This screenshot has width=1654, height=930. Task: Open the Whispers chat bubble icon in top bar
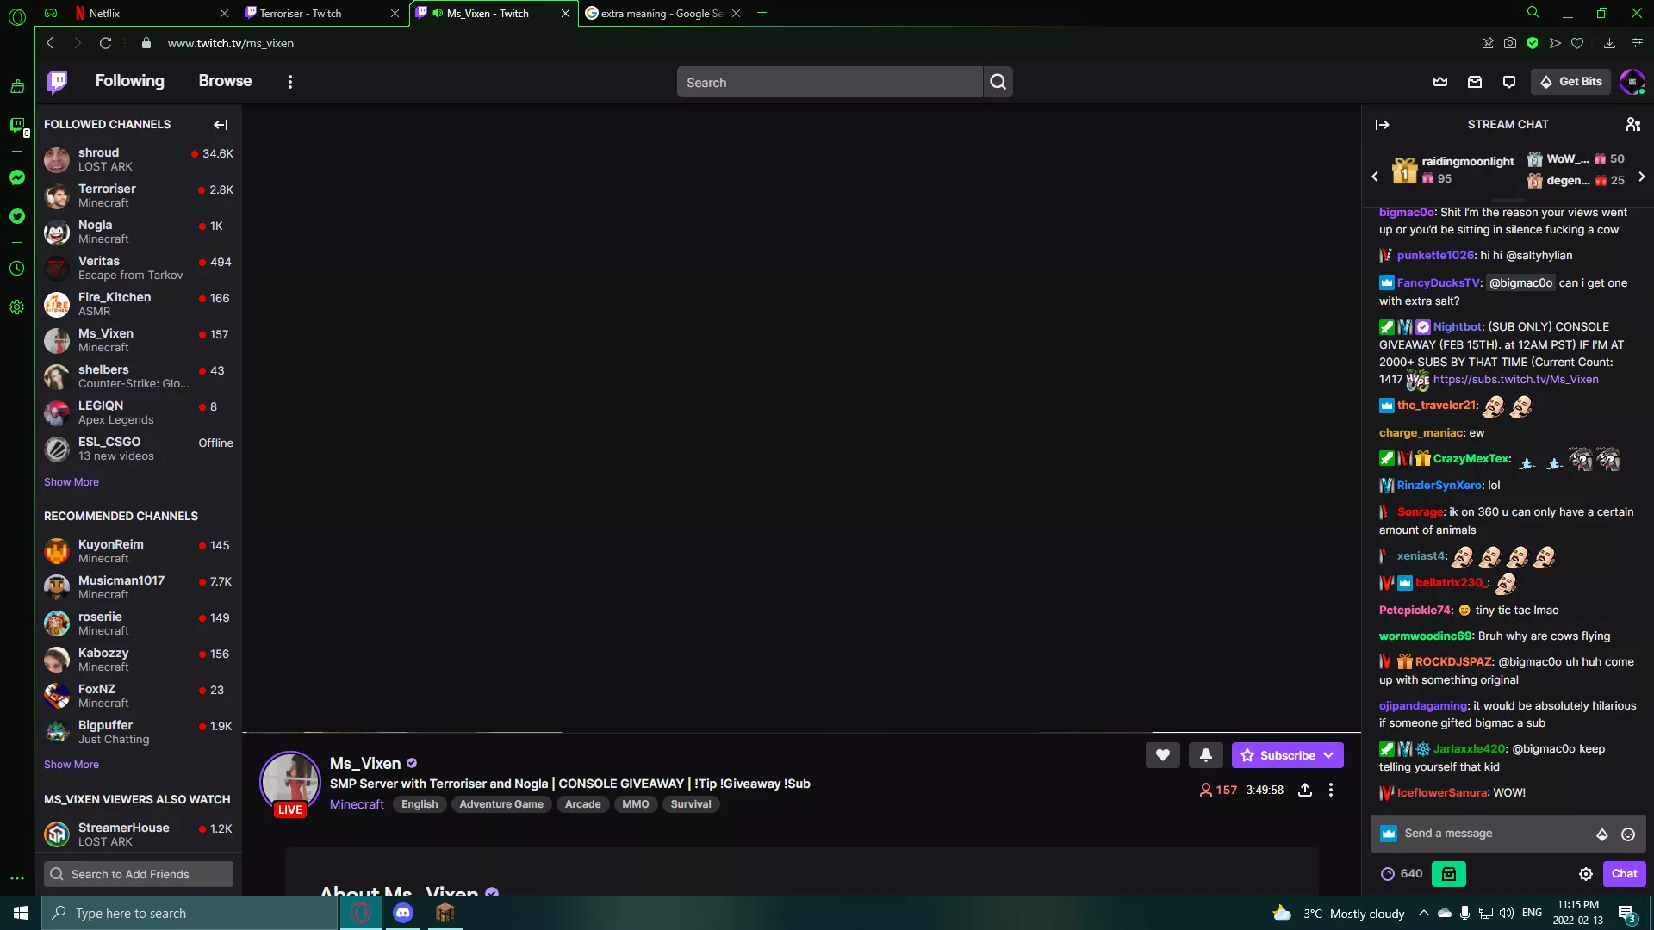coord(1509,81)
